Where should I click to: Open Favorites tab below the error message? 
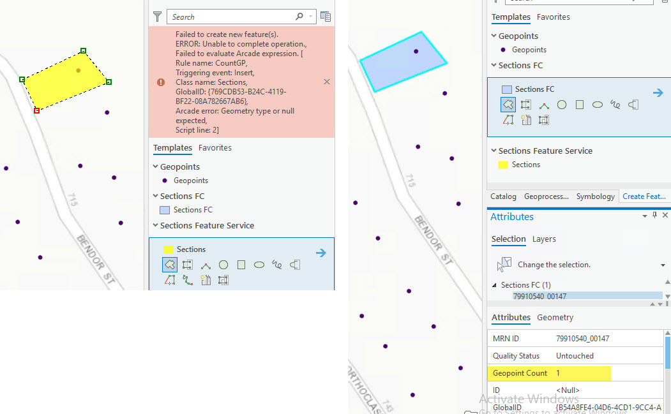[x=215, y=148]
